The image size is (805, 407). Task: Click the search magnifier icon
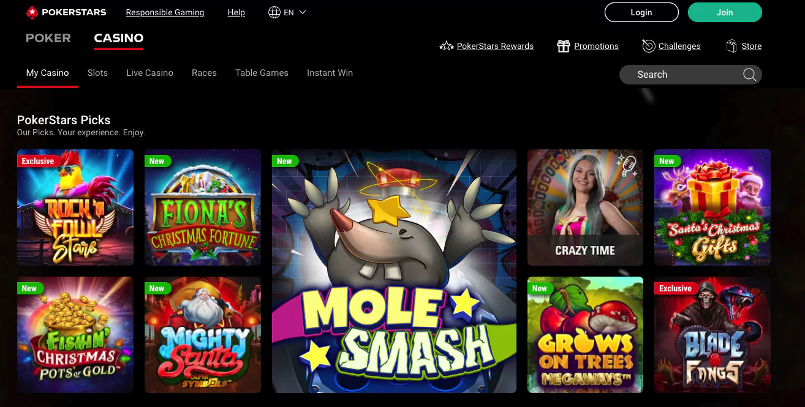click(x=750, y=75)
